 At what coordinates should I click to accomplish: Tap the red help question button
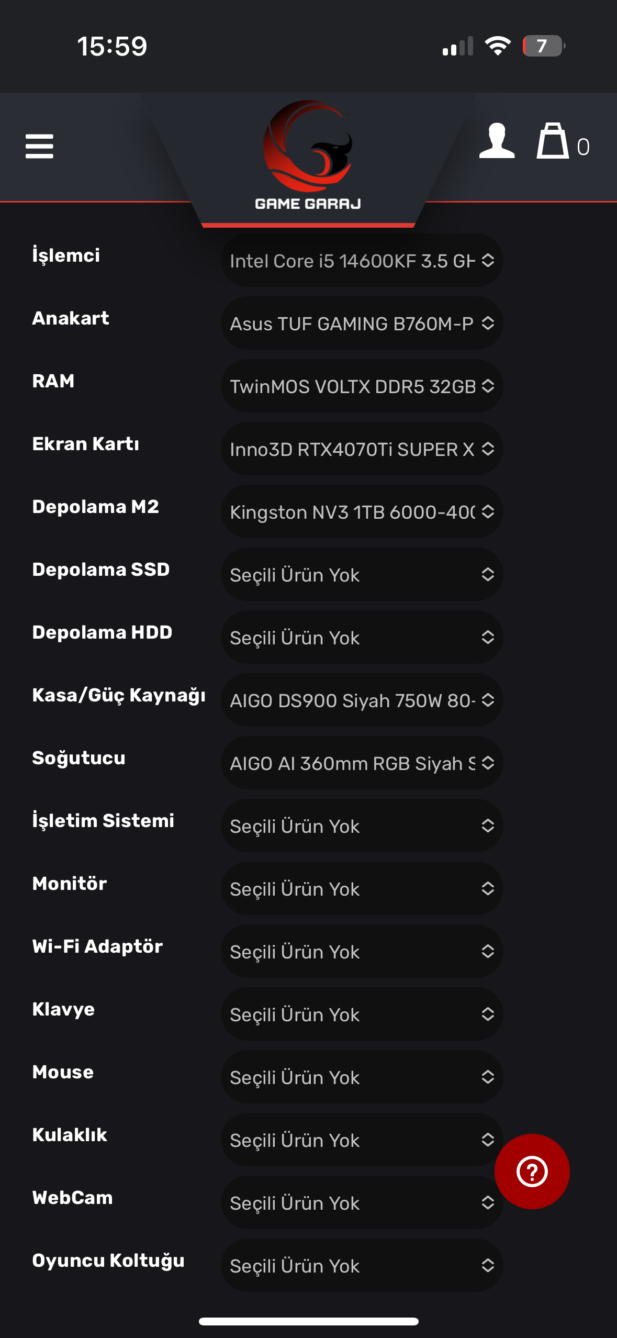point(532,1172)
